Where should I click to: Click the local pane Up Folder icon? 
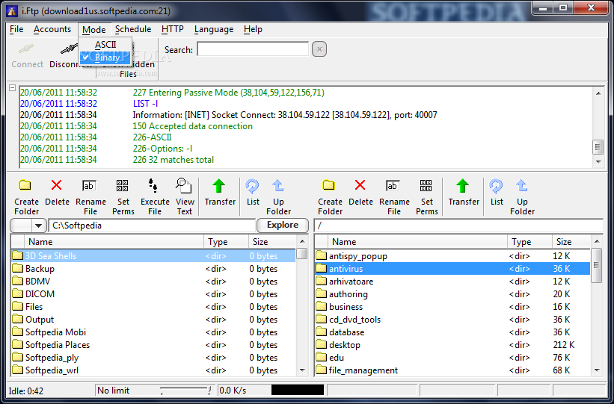pyautogui.click(x=278, y=185)
